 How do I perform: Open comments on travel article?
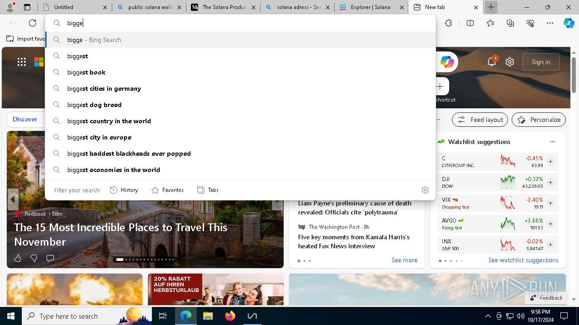tap(50, 258)
